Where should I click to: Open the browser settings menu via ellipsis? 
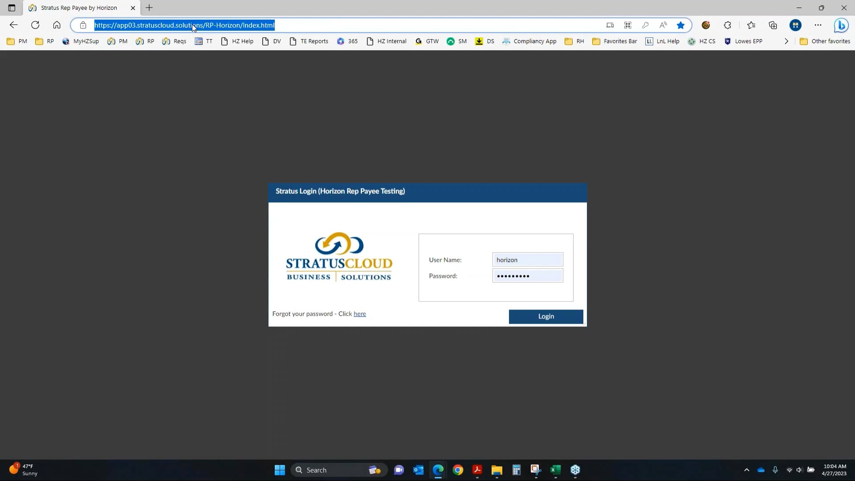click(x=818, y=25)
